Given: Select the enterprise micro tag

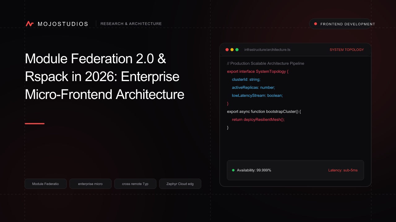Looking at the screenshot, I should 90,184.
